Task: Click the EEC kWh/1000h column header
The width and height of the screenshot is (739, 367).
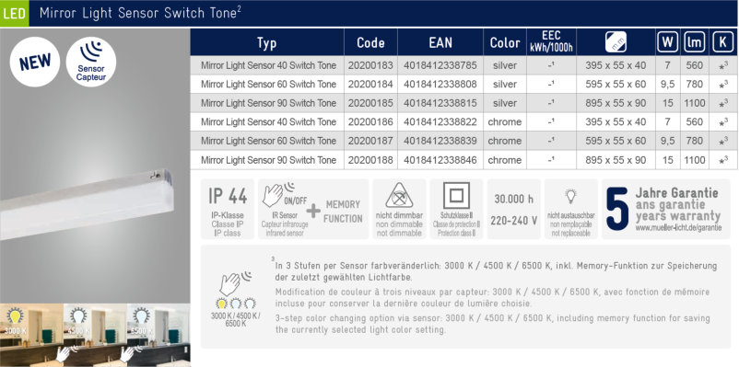Action: pyautogui.click(x=551, y=42)
